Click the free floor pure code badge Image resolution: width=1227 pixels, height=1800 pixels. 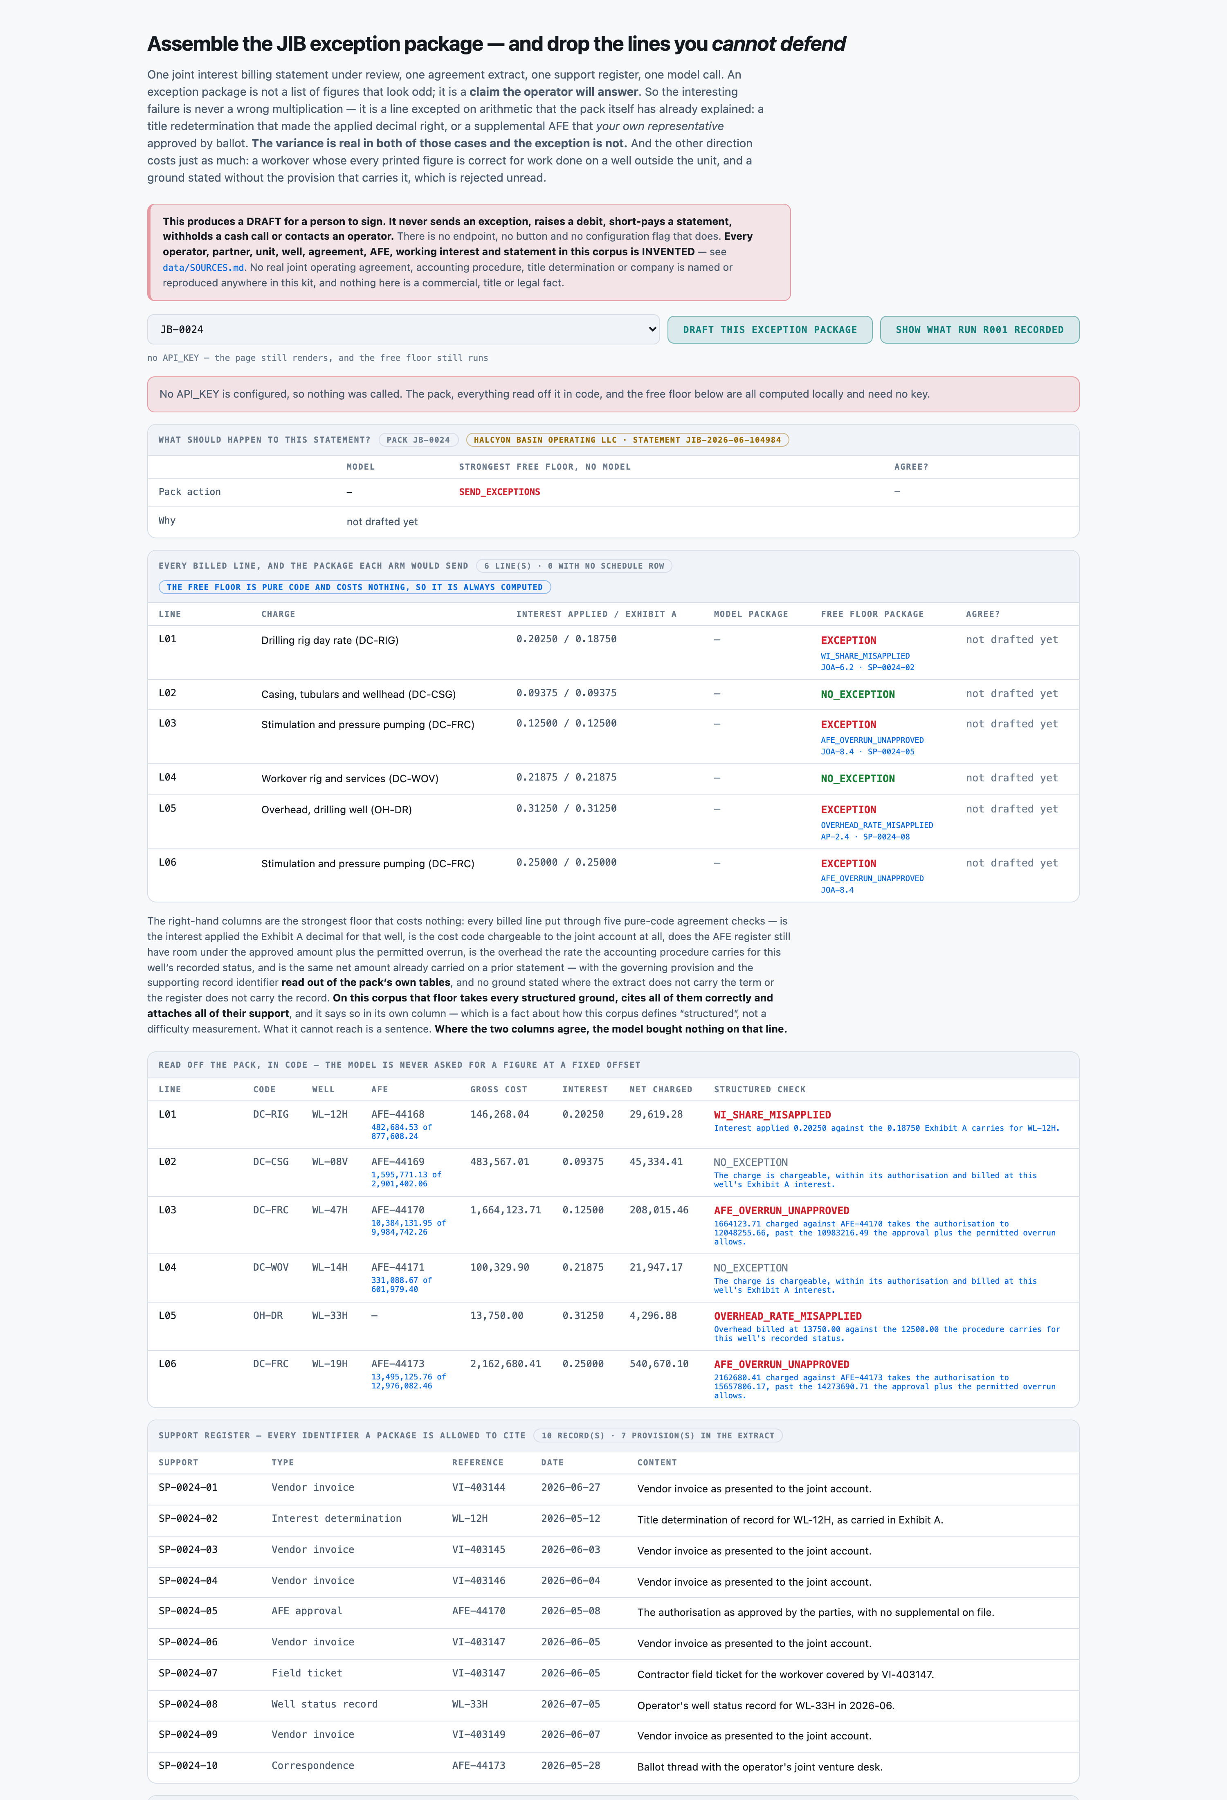click(x=355, y=587)
